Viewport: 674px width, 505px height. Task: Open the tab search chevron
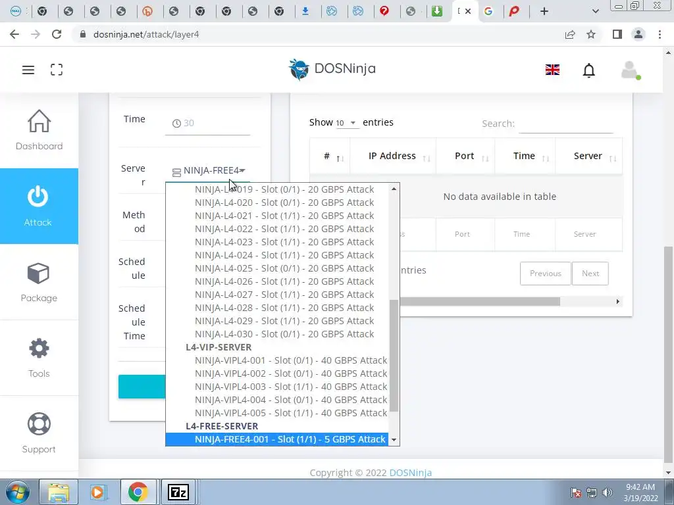[595, 11]
